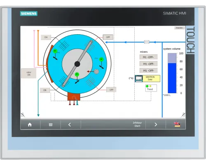Select the bottom-center green mixer motor
Screen dimensions: 206x165
pos(77,74)
